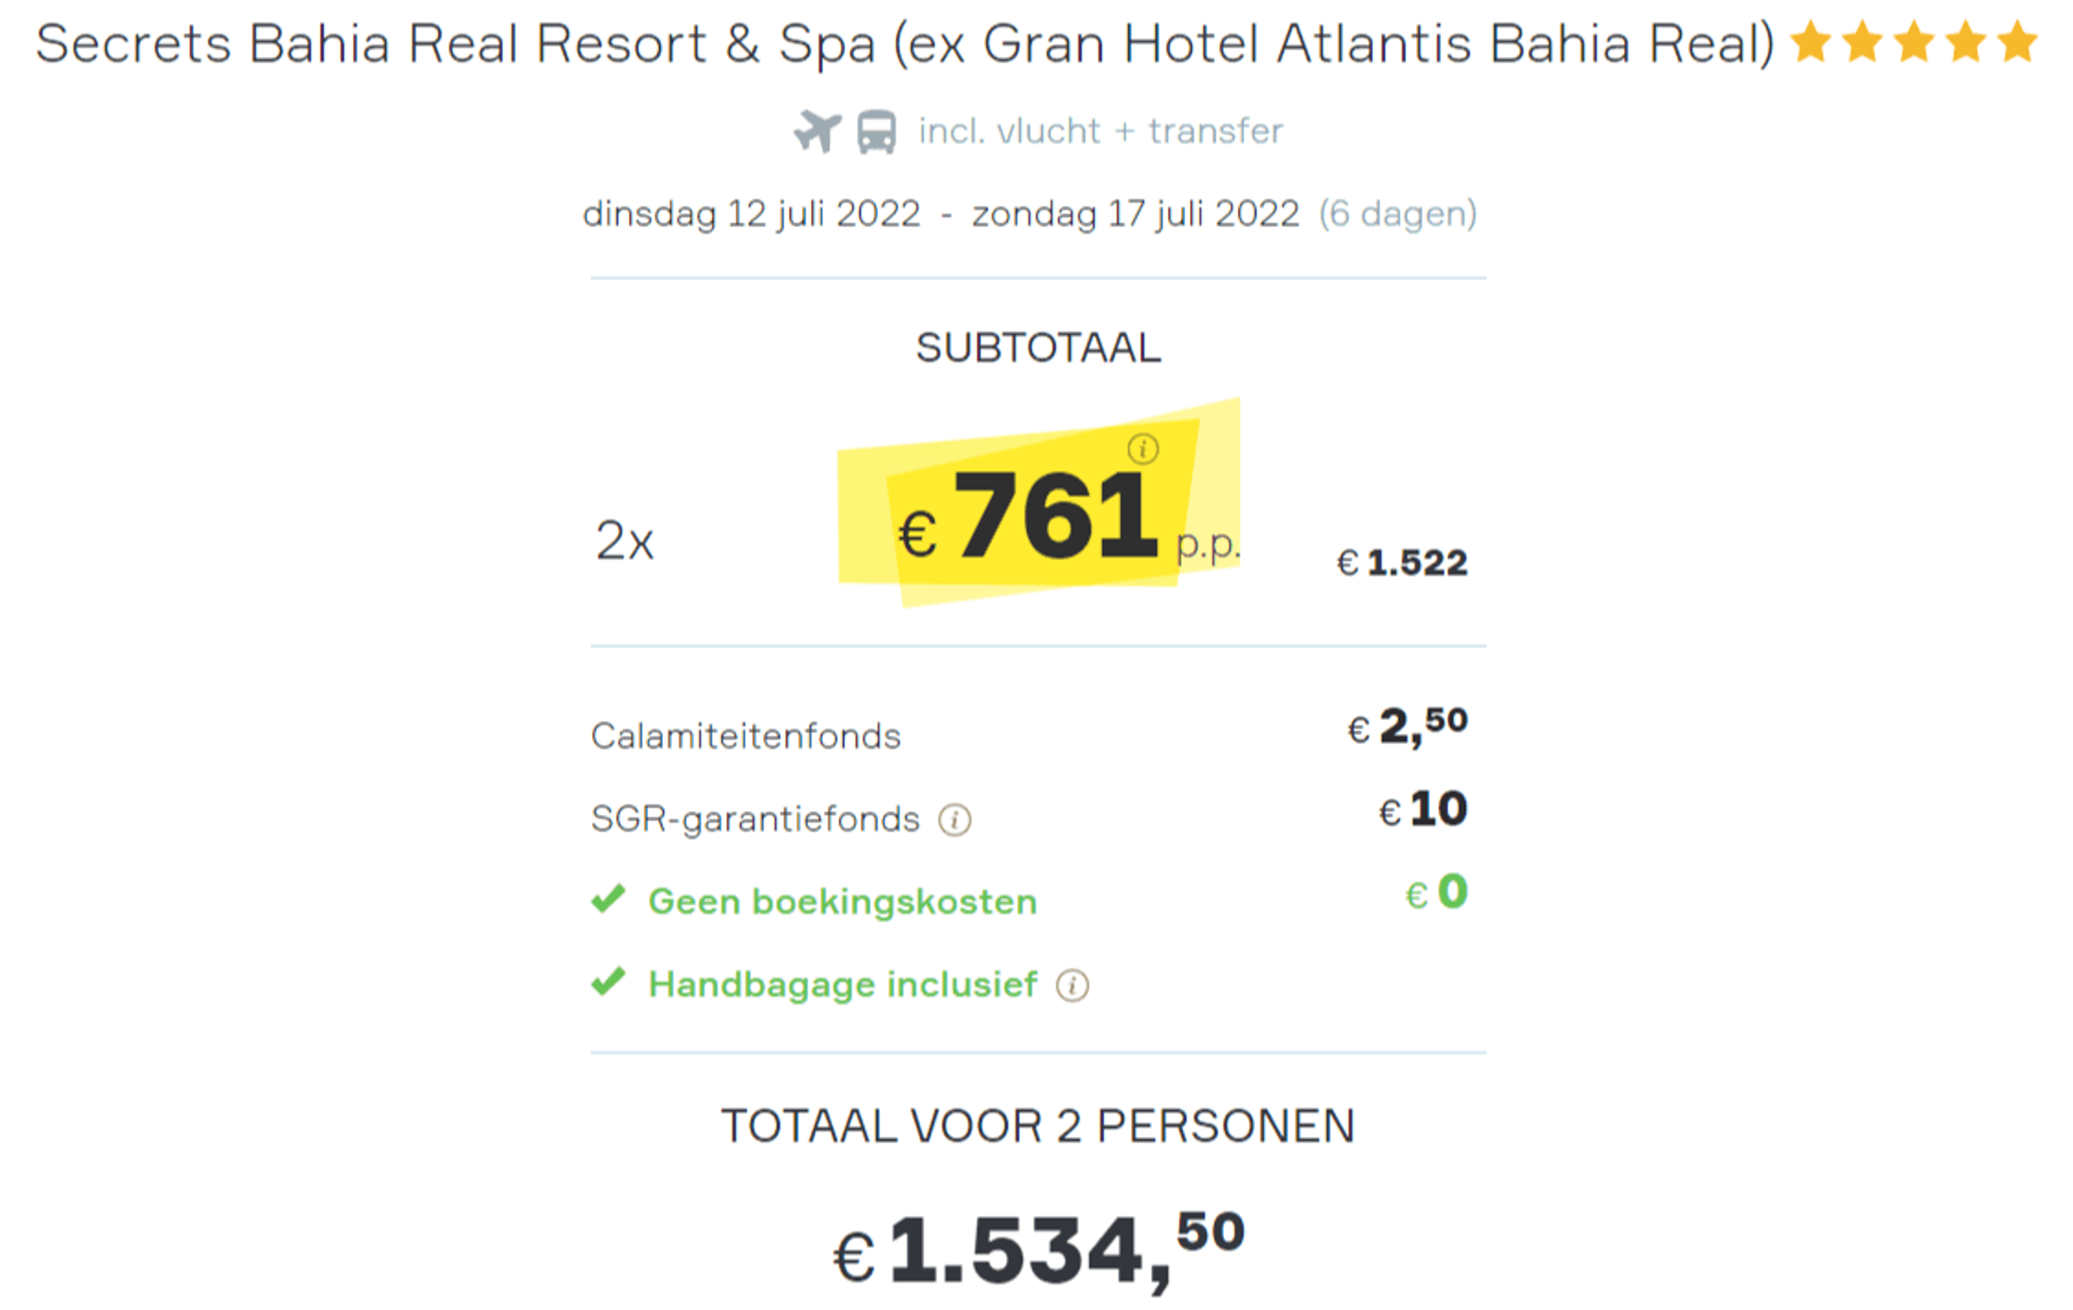Click the Geen boekingskosten text

coord(843,902)
